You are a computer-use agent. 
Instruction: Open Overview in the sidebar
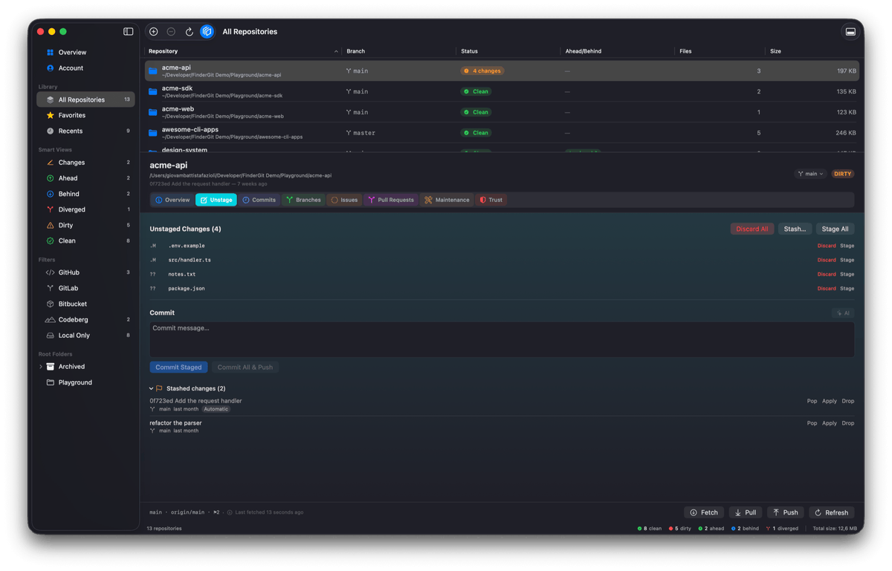[85, 53]
